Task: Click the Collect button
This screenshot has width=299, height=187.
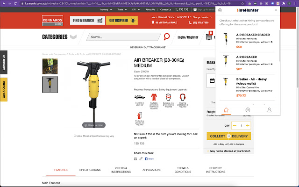Action: 217,136
